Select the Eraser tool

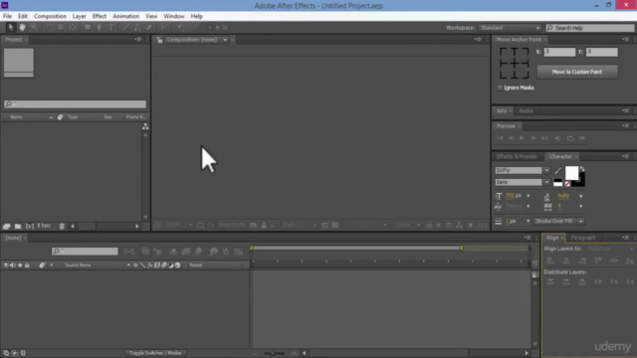(149, 27)
